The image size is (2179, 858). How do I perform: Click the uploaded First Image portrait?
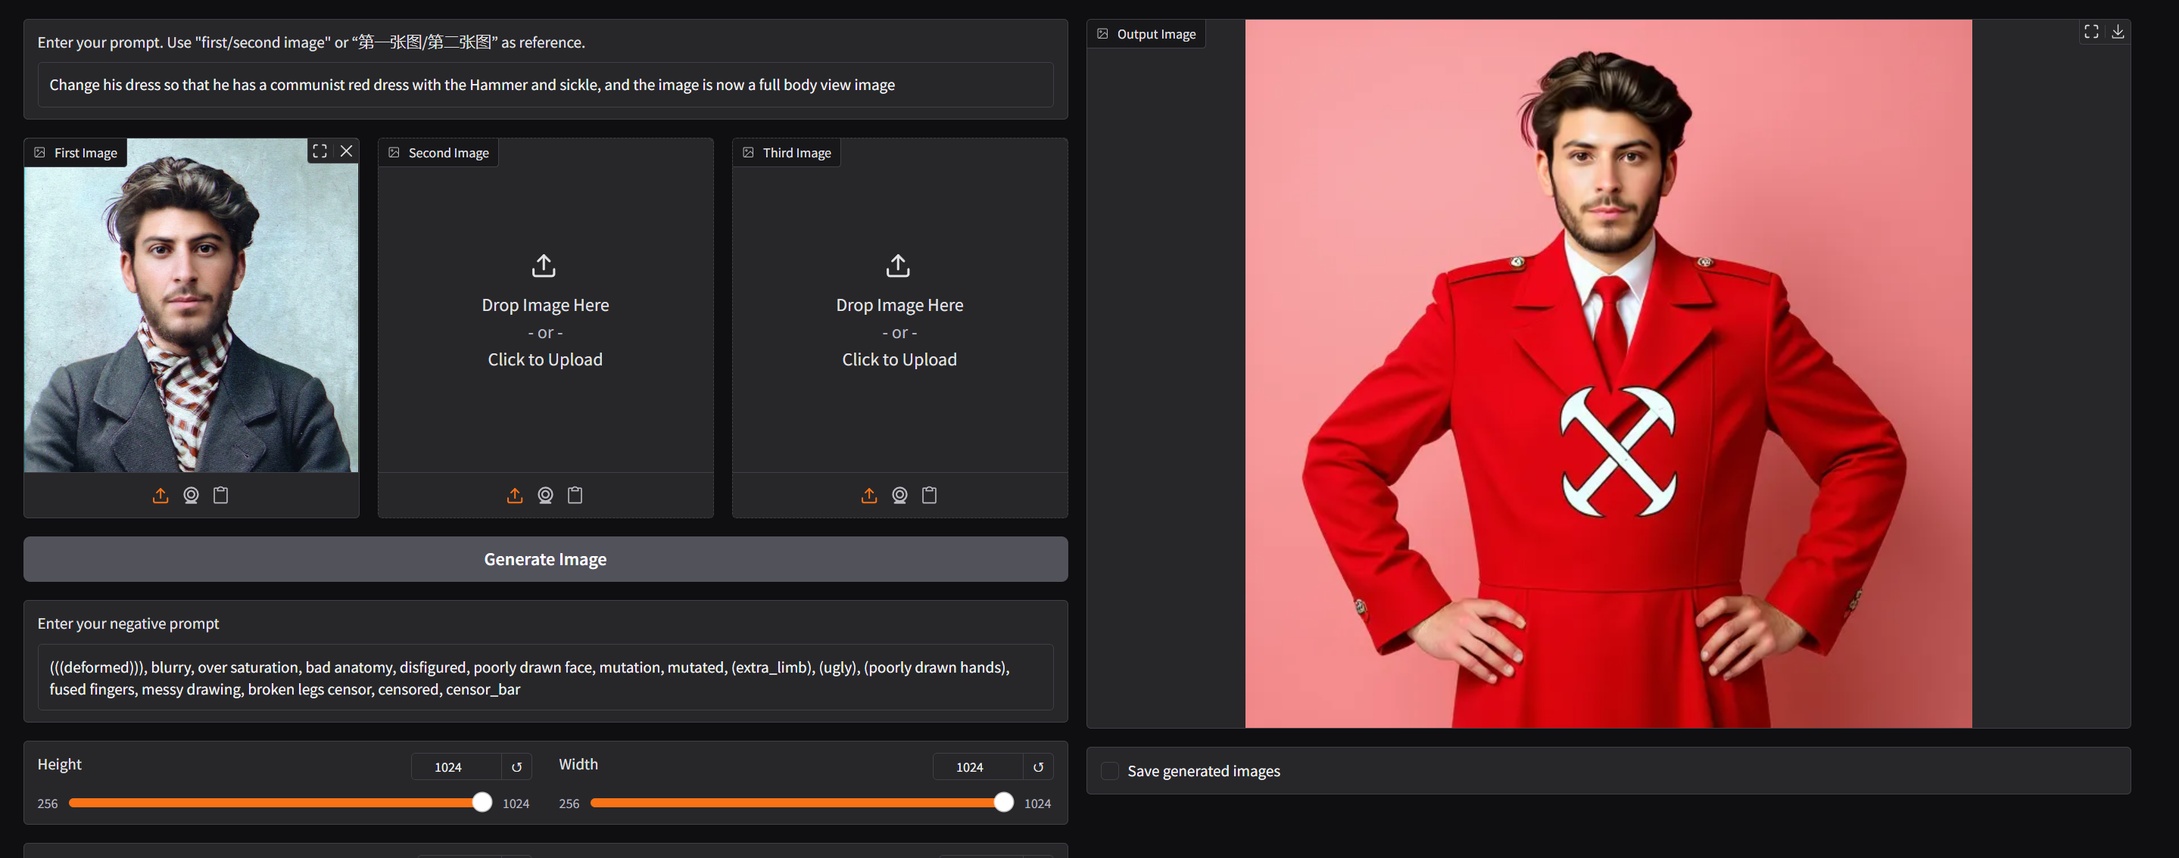point(191,305)
